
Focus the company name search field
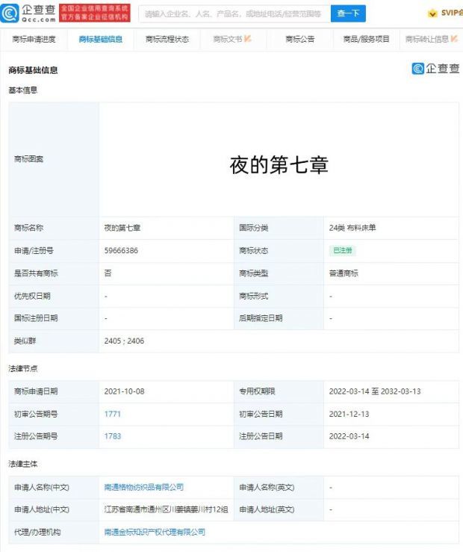234,13
